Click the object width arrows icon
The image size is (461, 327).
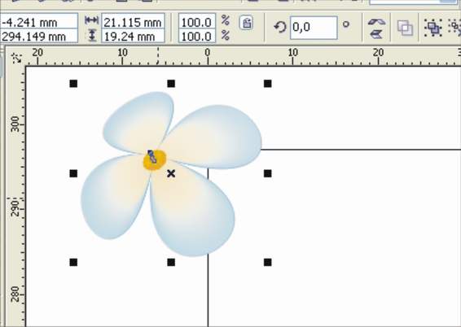click(x=91, y=20)
